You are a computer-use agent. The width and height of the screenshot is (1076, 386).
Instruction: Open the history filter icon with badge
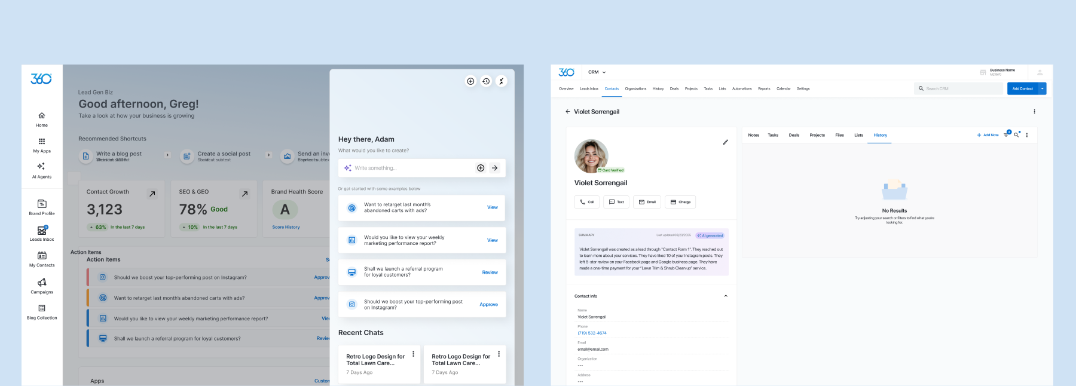(1006, 135)
